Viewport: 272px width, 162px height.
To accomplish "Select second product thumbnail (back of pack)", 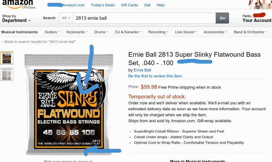I will tap(7, 74).
